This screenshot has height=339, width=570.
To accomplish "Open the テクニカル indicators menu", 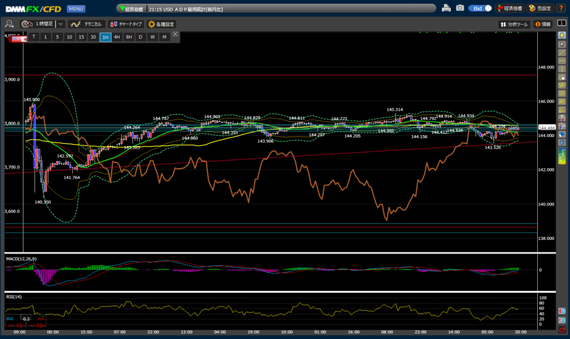I will (x=86, y=24).
